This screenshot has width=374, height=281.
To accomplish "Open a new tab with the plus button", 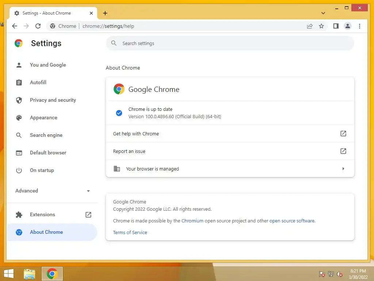I will pos(105,13).
